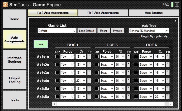The image size is (182, 111).
Task: Click the 'Axis3a' row label
Action: [43, 73]
